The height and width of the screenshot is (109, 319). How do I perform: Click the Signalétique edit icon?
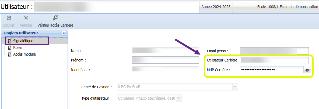tap(10, 41)
